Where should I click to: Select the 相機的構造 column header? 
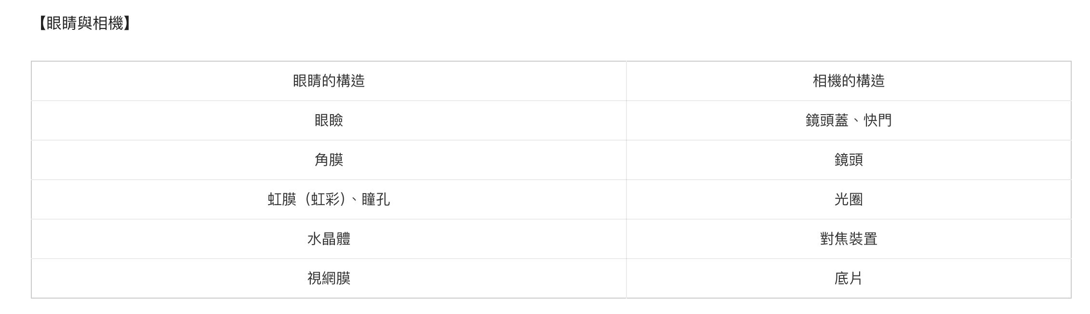tap(848, 81)
